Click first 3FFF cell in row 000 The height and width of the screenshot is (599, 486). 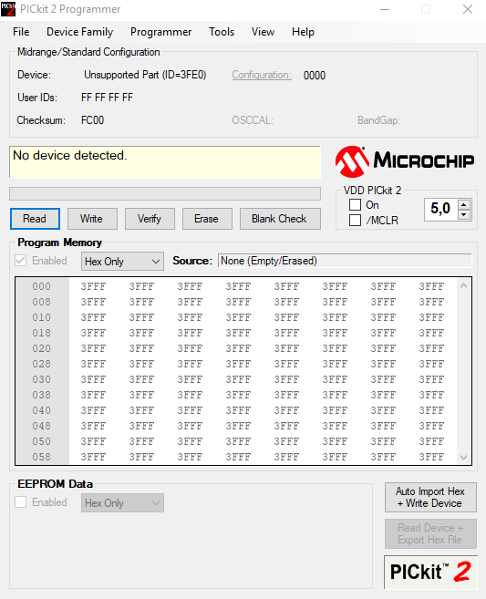(93, 286)
